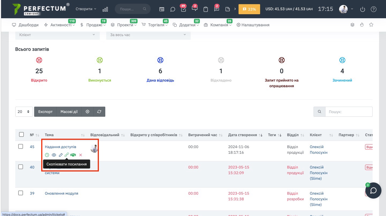Screen dimensions: 386x216
Task: Click the power logout icon
Action: (x=363, y=9)
